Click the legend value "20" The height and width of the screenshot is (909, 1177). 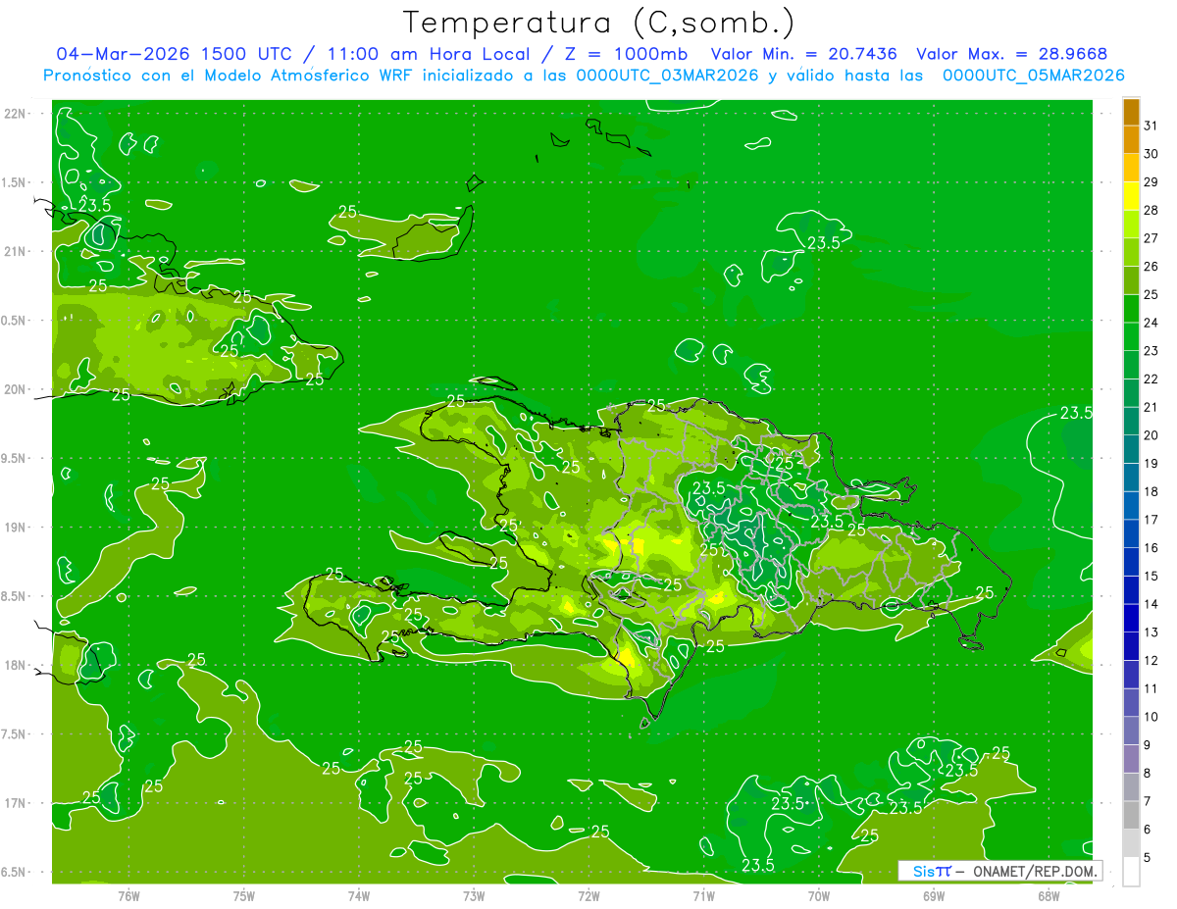coord(1151,435)
